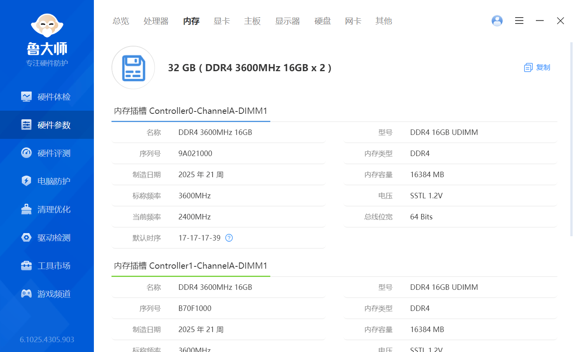Click the 默认时序 label
The width and height of the screenshot is (575, 352).
[x=147, y=238]
